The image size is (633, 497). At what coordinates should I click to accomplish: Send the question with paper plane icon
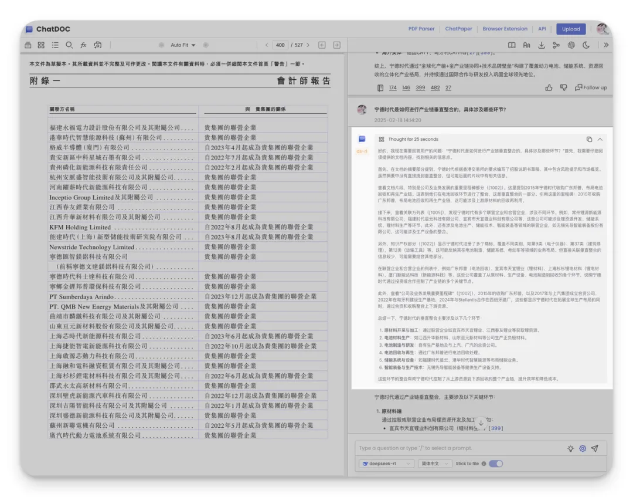(595, 448)
